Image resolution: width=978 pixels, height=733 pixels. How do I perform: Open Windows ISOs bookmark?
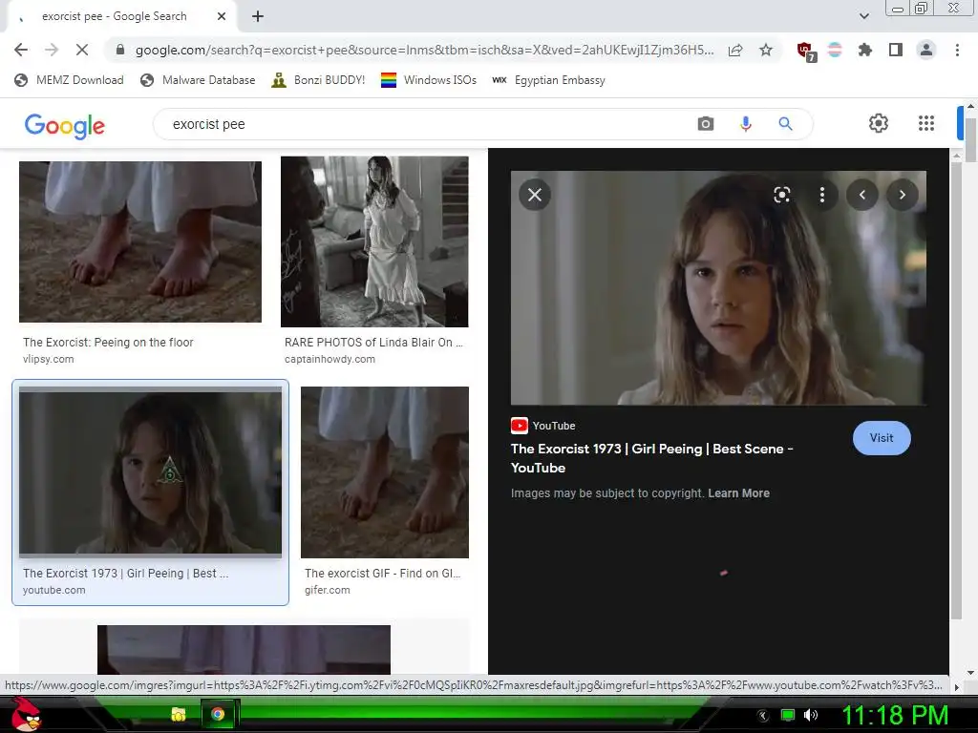429,80
